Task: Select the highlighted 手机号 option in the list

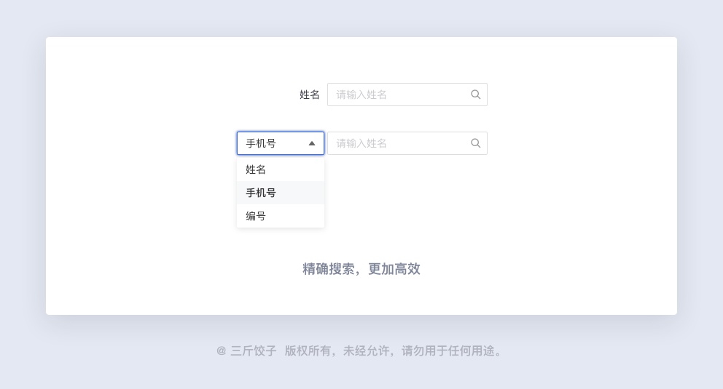Action: (261, 193)
